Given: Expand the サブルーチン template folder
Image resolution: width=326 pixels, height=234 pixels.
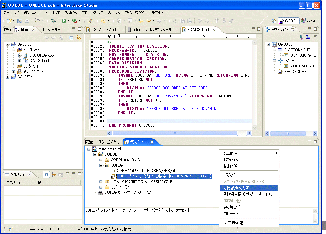Looking at the screenshot, I should pyautogui.click(x=101, y=187).
